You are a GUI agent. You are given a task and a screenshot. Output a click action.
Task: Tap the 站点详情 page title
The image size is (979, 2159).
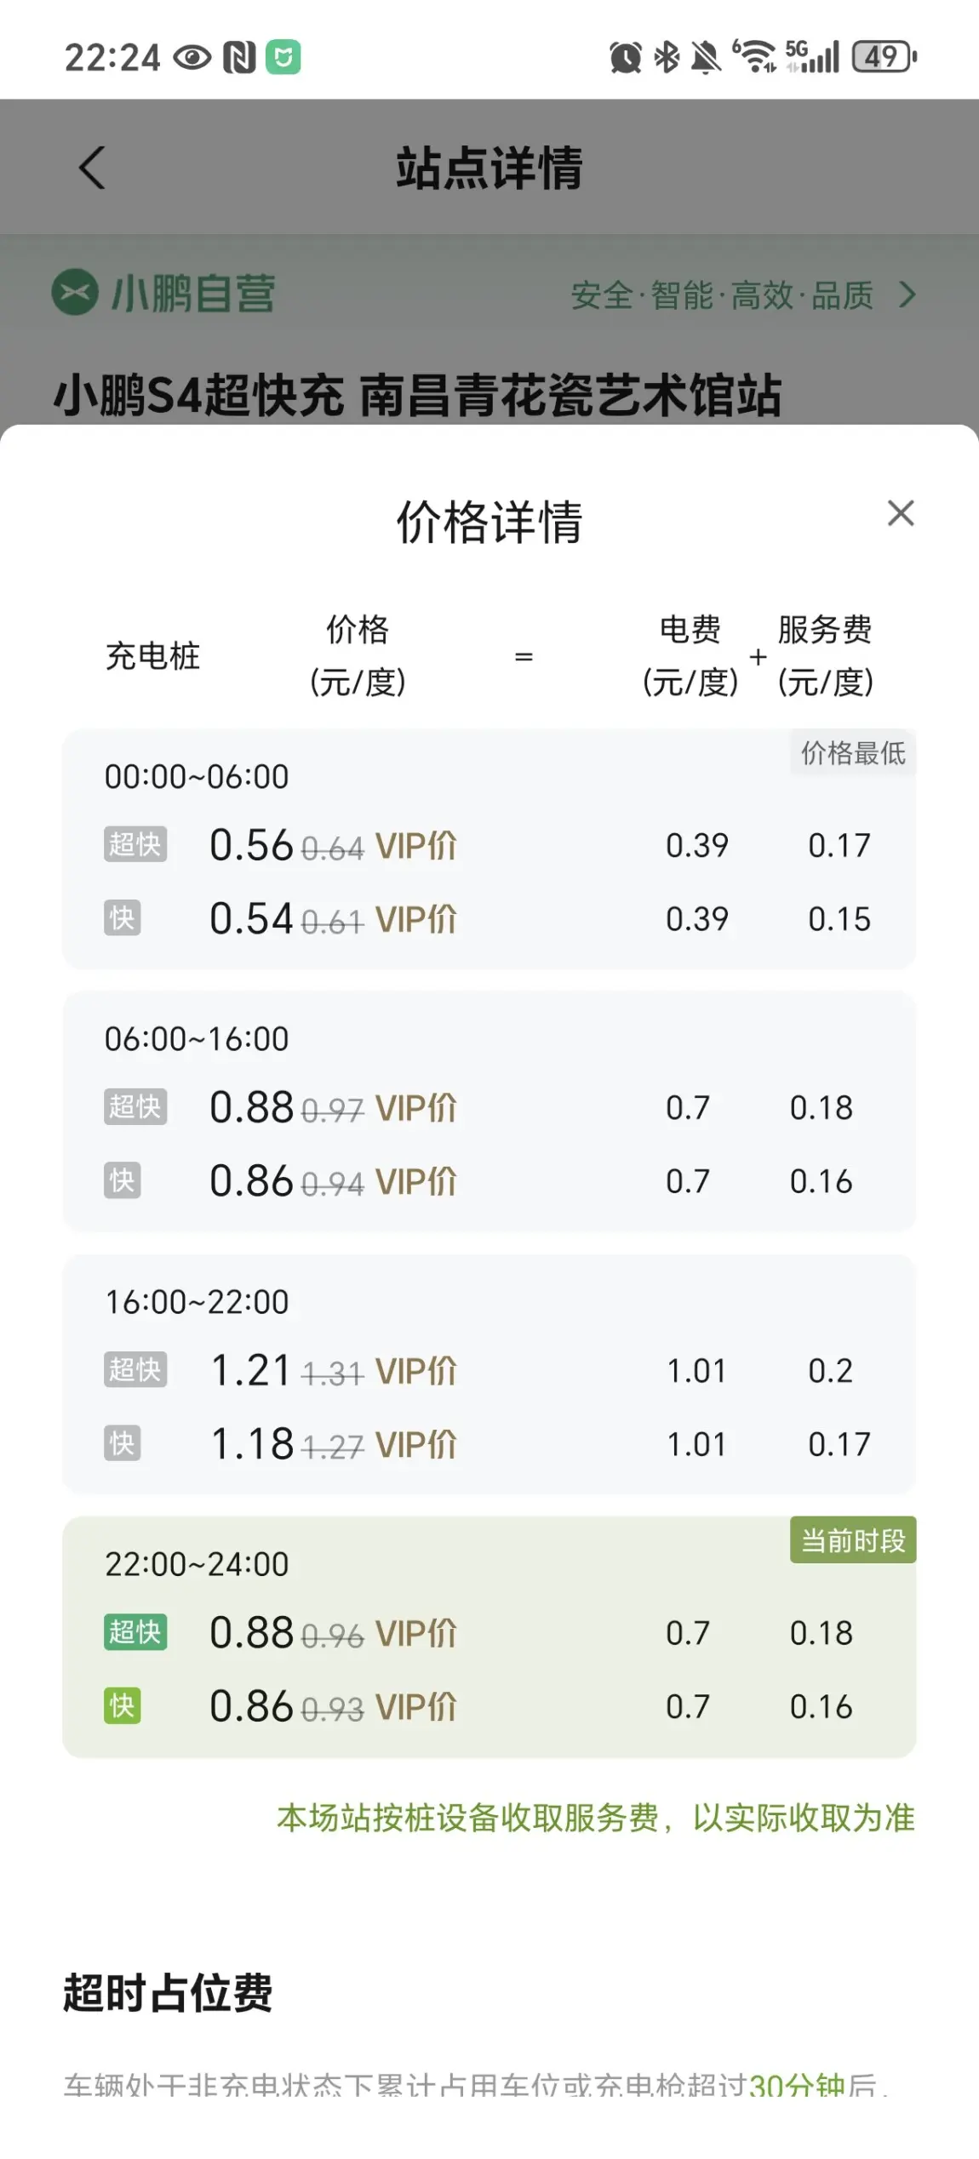point(489,168)
